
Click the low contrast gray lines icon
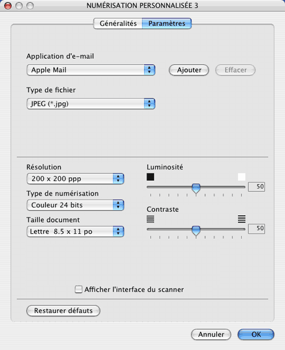click(x=150, y=219)
